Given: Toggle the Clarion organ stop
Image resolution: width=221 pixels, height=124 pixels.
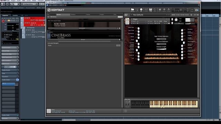Looking at the screenshot, I should click(182, 37).
